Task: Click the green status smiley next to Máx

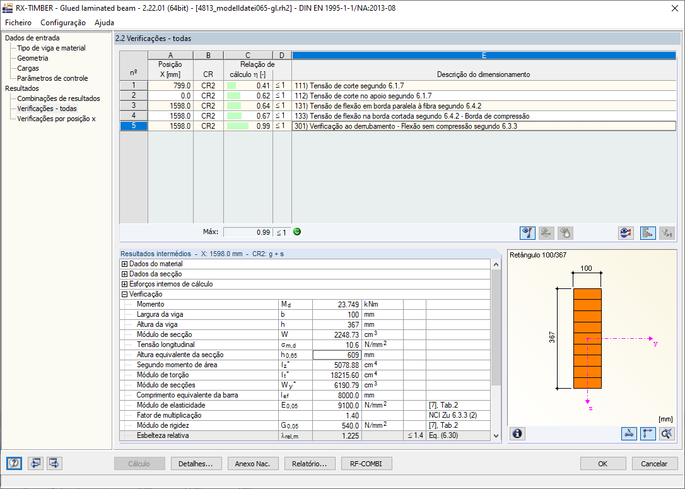Action: [297, 232]
